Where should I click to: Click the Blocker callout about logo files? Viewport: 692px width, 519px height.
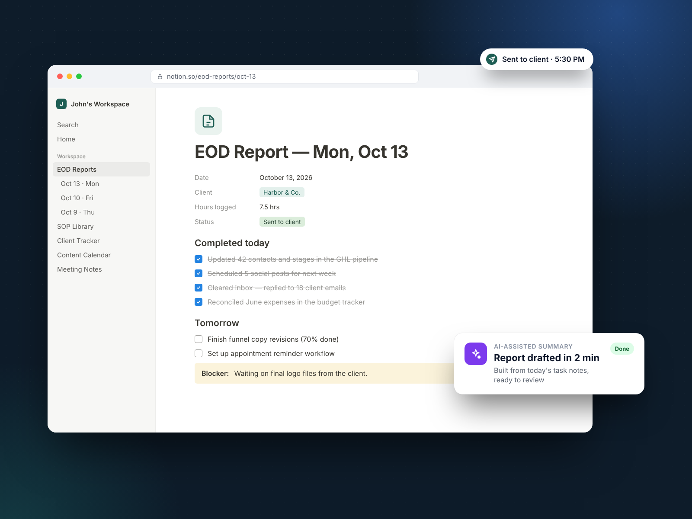click(324, 373)
